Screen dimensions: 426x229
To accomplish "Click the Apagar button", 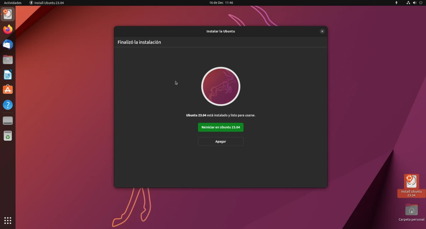I will pyautogui.click(x=220, y=141).
